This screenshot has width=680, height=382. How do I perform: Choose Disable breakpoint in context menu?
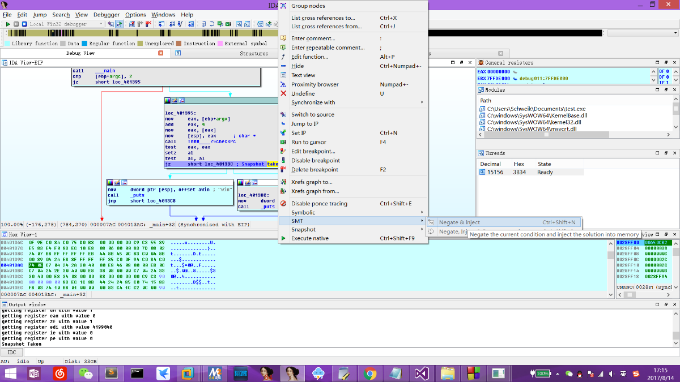(x=352, y=160)
